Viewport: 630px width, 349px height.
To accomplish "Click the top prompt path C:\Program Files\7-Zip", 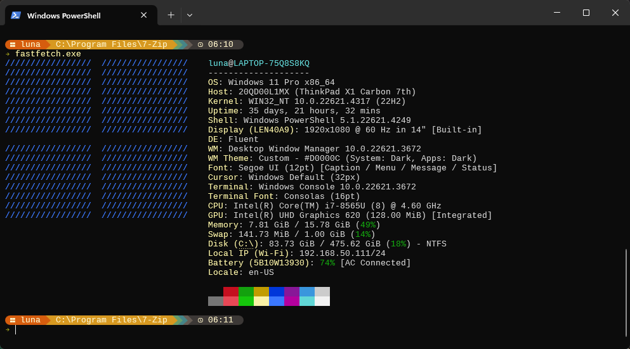I will click(x=111, y=44).
